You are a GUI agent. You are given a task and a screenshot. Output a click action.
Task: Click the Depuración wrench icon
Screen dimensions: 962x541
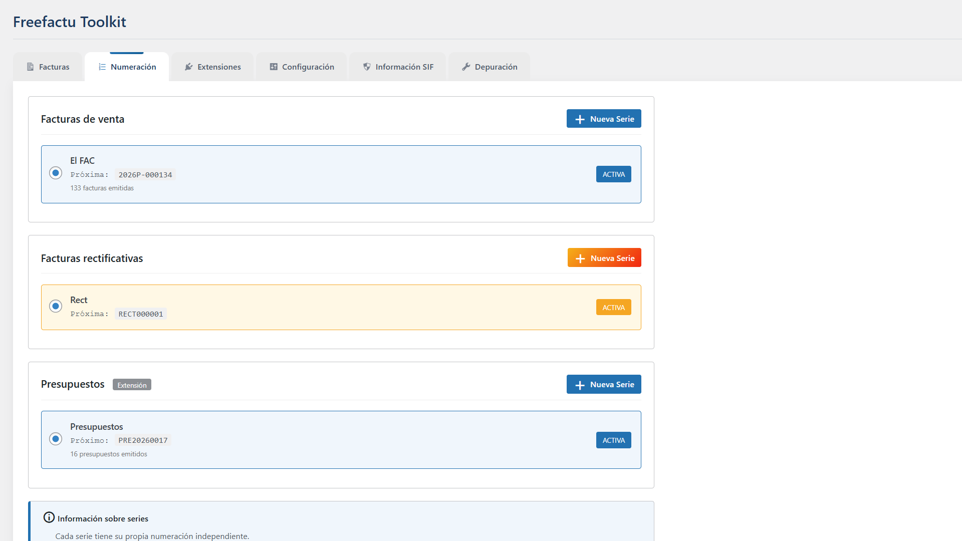pyautogui.click(x=466, y=67)
